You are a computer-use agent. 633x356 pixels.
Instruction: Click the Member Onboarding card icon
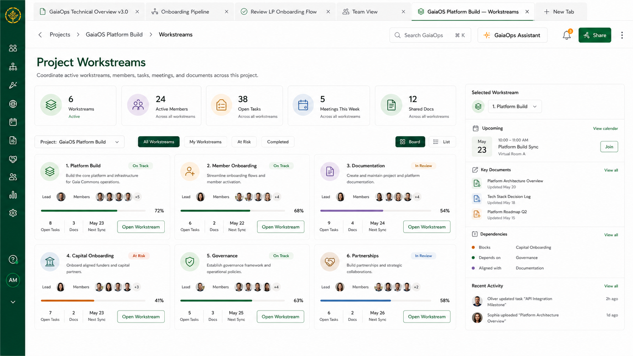click(x=190, y=171)
